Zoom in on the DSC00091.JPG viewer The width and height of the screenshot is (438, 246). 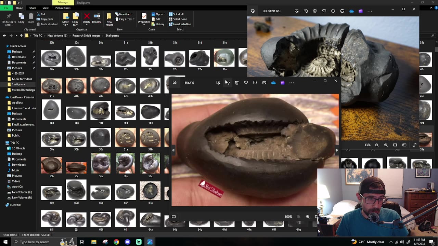click(386, 145)
